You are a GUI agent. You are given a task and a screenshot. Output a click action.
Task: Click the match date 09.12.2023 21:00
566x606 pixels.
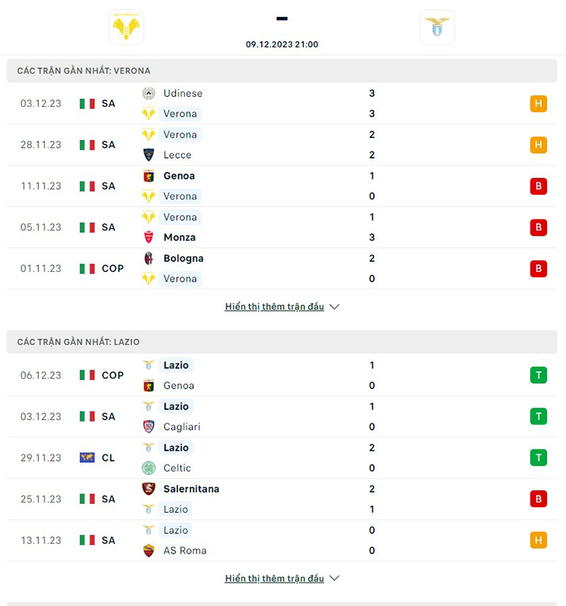[x=282, y=44]
